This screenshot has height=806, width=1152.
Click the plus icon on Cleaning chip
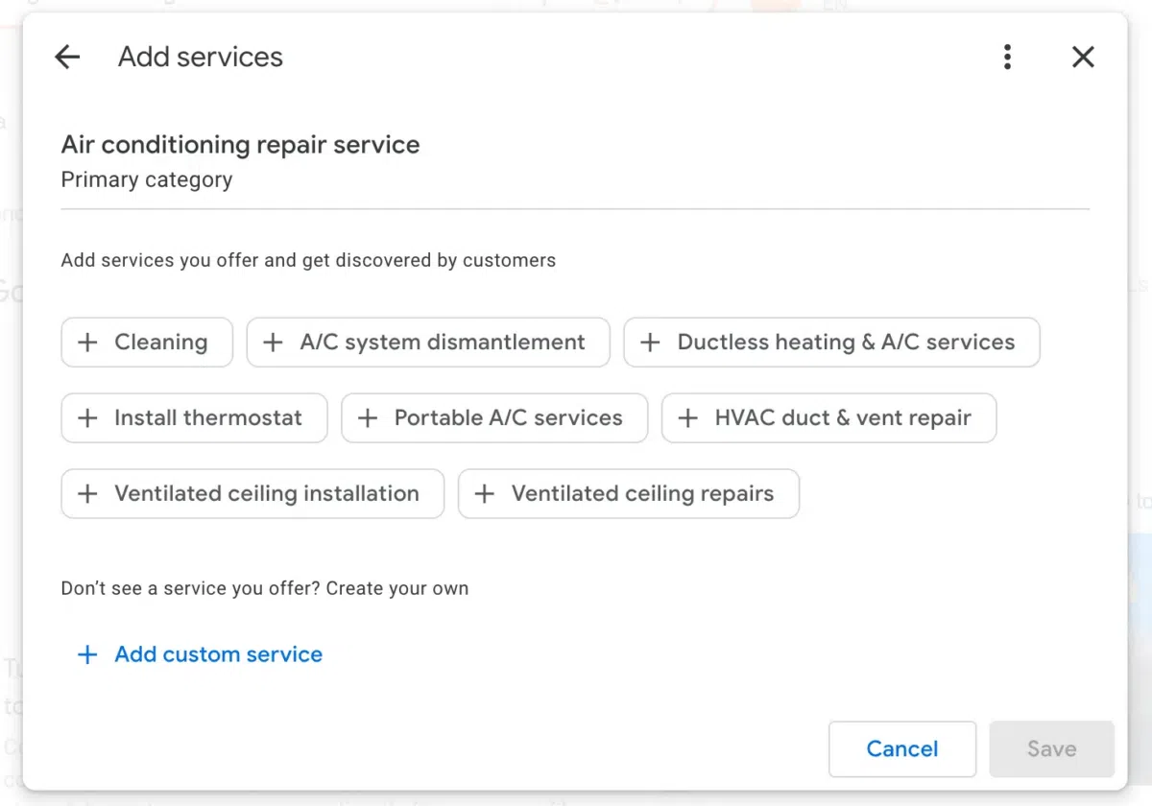point(87,342)
